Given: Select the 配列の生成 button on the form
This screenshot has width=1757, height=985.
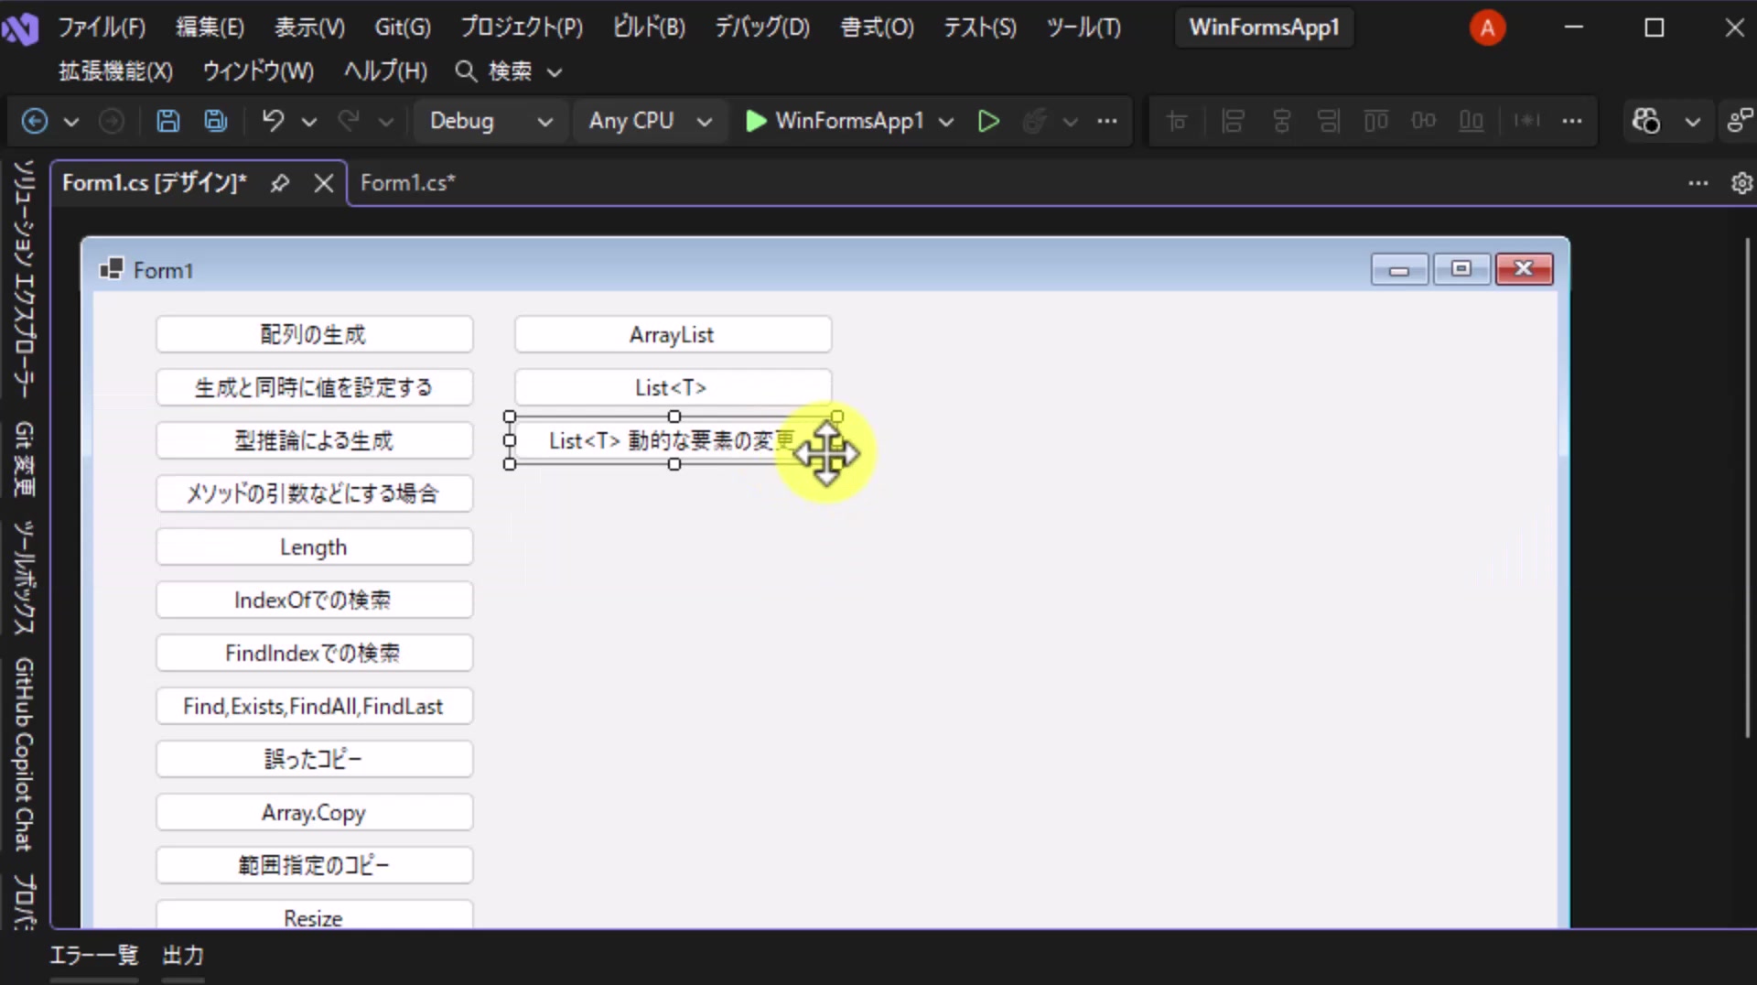Looking at the screenshot, I should click(314, 334).
